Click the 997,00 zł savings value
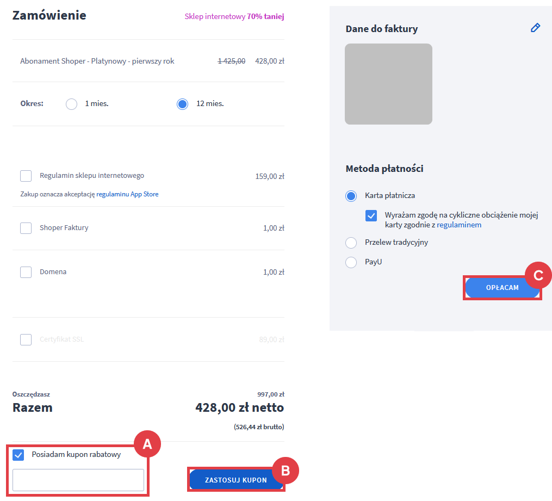The height and width of the screenshot is (501, 552). pyautogui.click(x=271, y=395)
